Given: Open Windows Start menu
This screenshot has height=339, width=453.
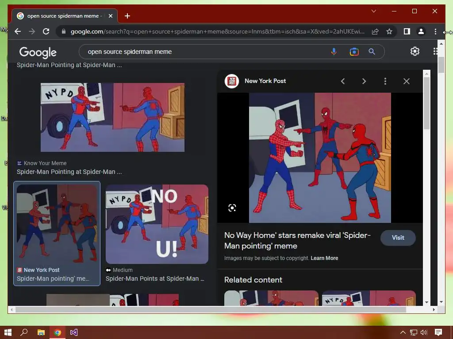Looking at the screenshot, I should coord(8,332).
